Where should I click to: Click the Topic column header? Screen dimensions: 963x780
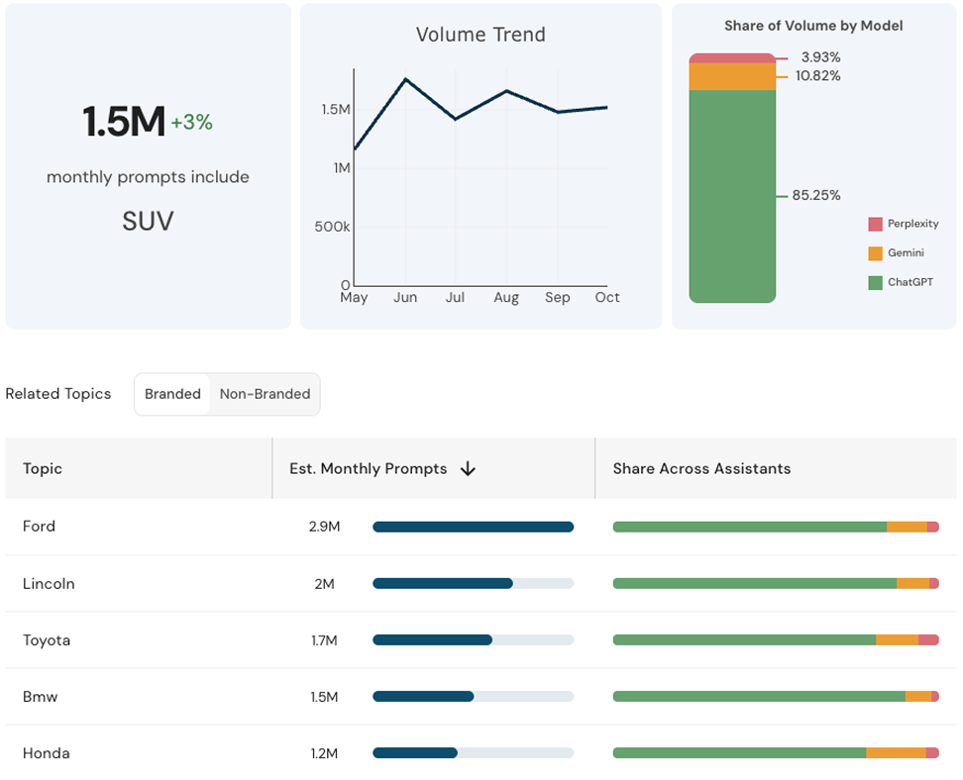point(43,468)
